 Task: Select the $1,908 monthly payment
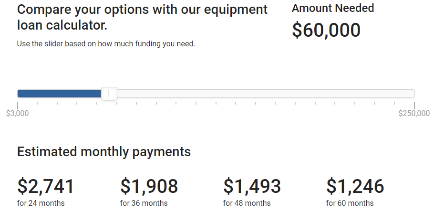tap(149, 186)
